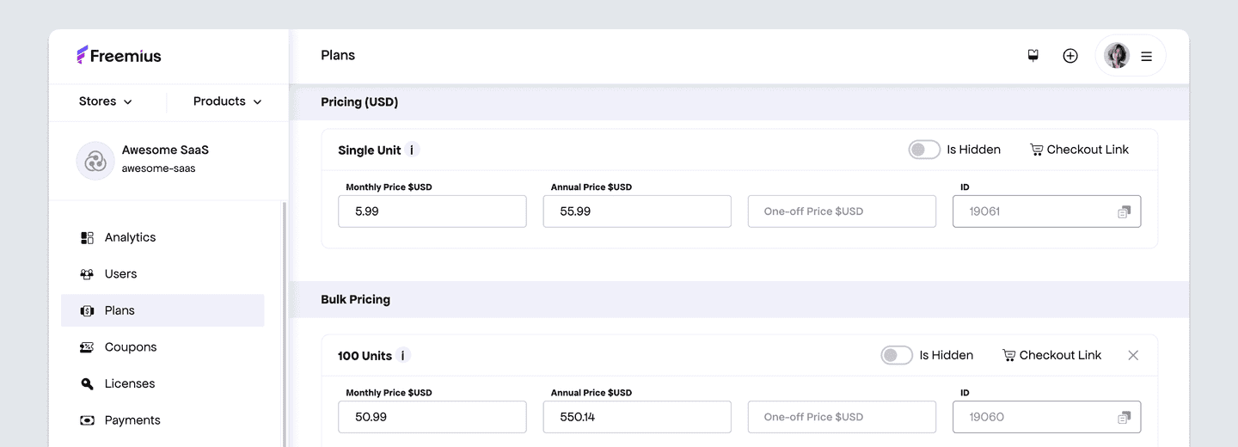Viewport: 1238px width, 447px height.
Task: Open Checkout Link for Single Unit
Action: coord(1079,150)
